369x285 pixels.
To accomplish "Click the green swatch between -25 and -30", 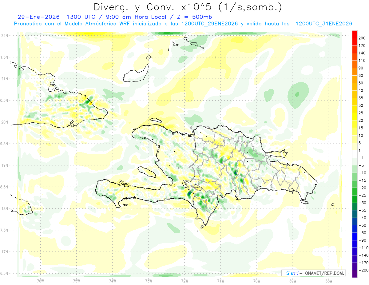I will (x=355, y=199).
